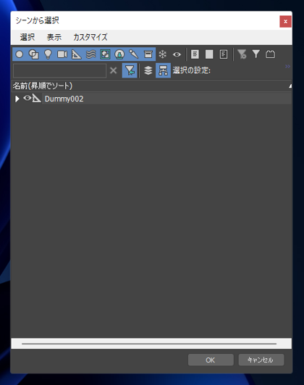This screenshot has height=385, width=304.
Task: Toggle the bone objects display filter icon
Action: pyautogui.click(x=134, y=54)
